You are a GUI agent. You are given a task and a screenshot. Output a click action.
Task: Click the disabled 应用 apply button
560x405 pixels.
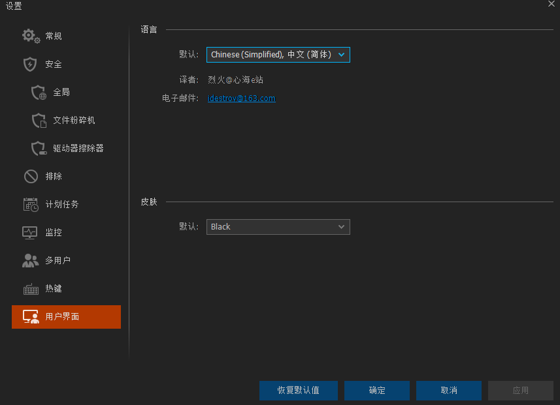[x=520, y=390]
